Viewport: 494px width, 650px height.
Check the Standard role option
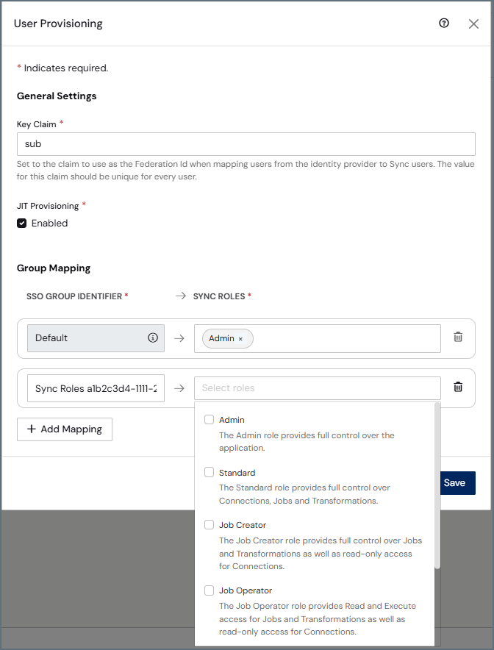(209, 472)
